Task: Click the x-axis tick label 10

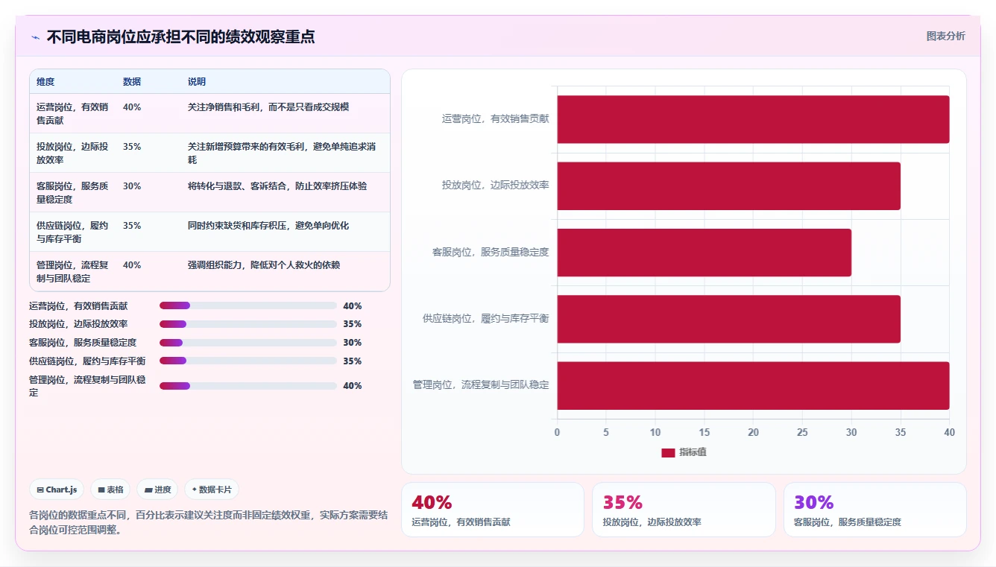Action: point(655,432)
